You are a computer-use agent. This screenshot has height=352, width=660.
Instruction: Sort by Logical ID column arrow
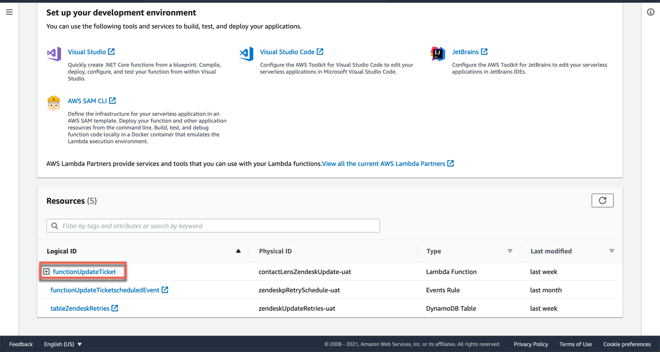[238, 251]
